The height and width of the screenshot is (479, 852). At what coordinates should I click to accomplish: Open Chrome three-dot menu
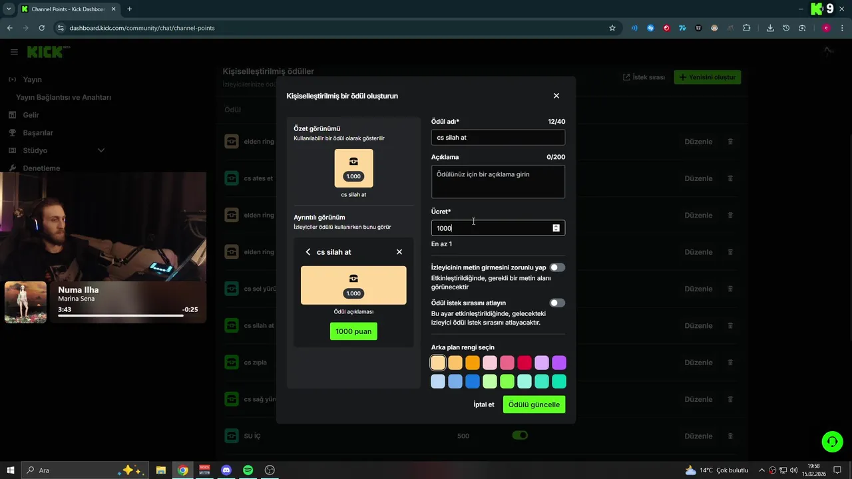pyautogui.click(x=842, y=28)
